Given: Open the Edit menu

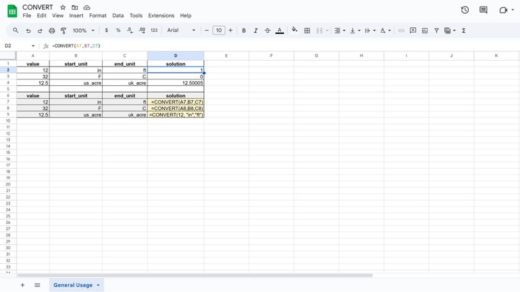Looking at the screenshot, I should pyautogui.click(x=41, y=15).
